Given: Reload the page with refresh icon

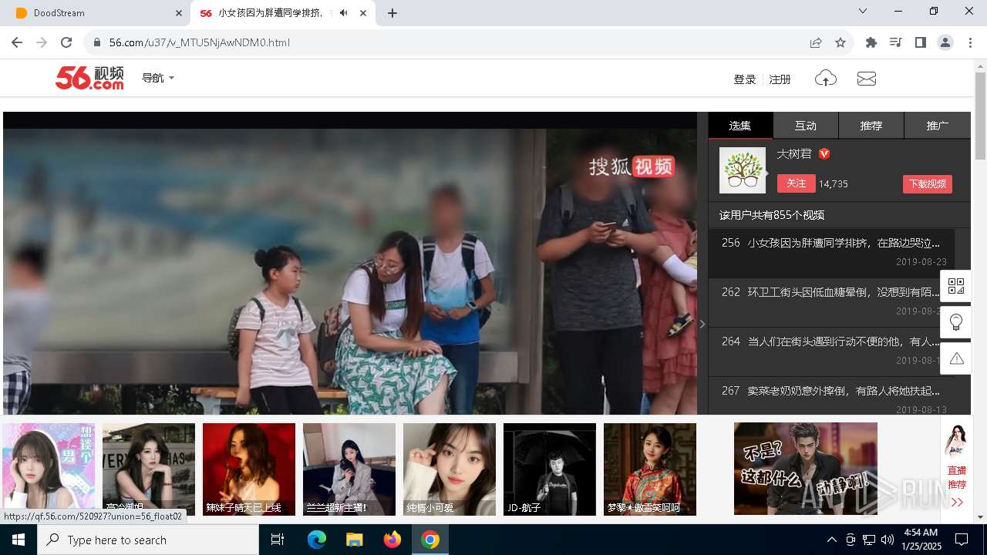Looking at the screenshot, I should (x=66, y=42).
